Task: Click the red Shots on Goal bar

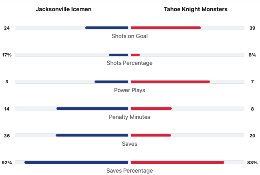Action: click(165, 28)
